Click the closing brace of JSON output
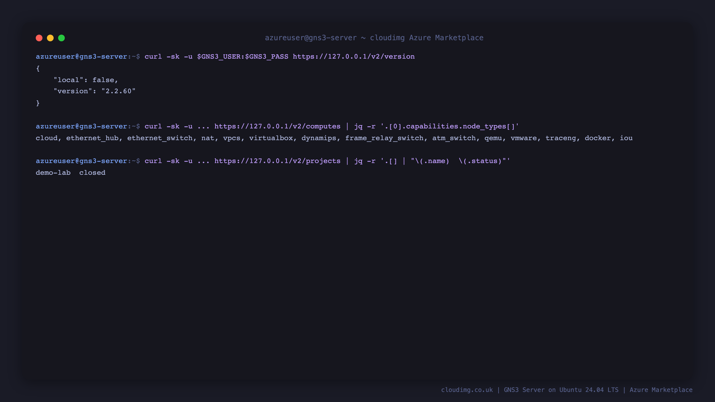This screenshot has height=402, width=715. (38, 103)
